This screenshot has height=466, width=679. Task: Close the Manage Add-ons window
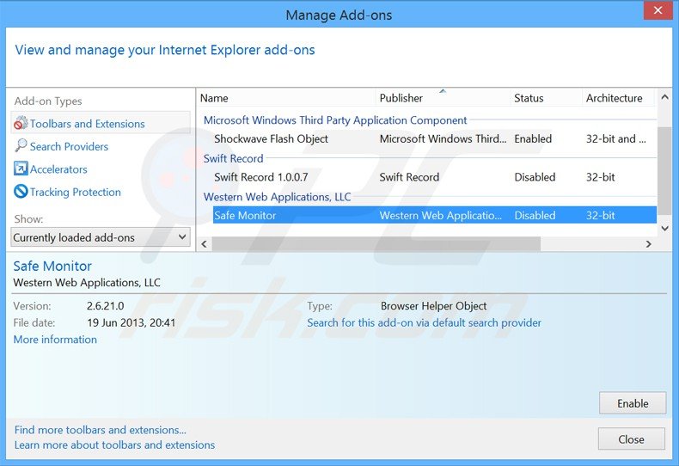(x=658, y=10)
